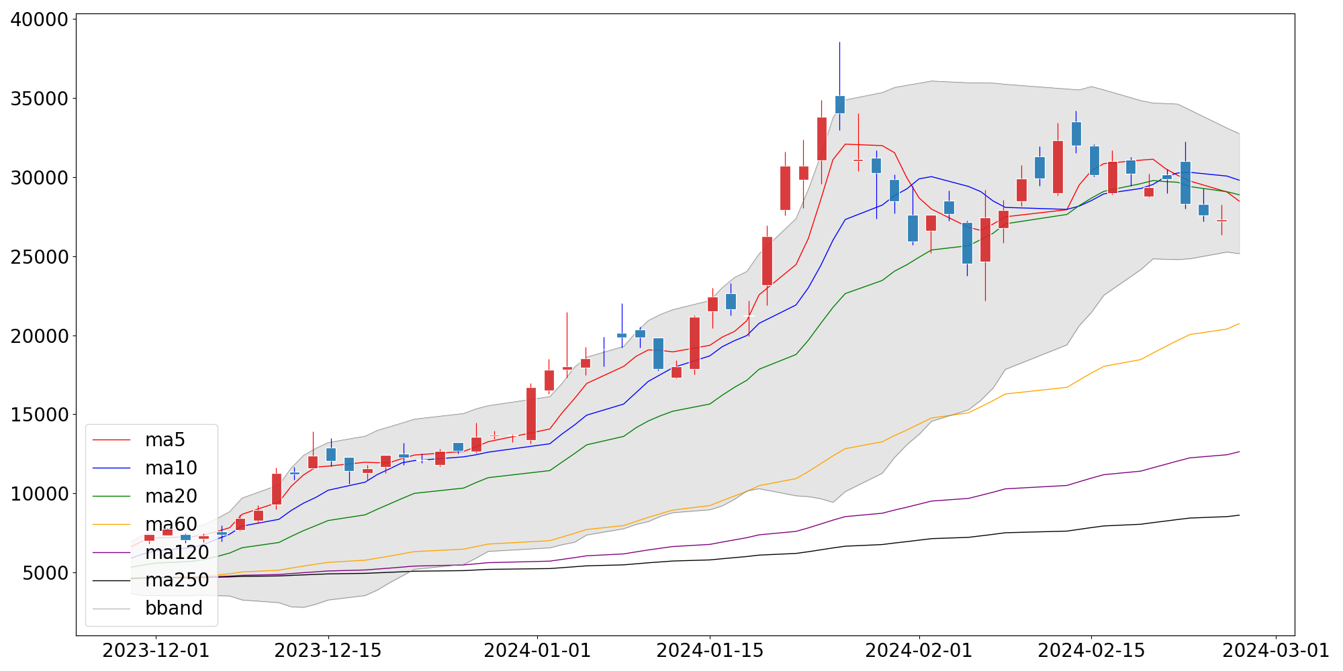The width and height of the screenshot is (1343, 671).
Task: Click the 15000 y-axis tick label
Action: [40, 415]
